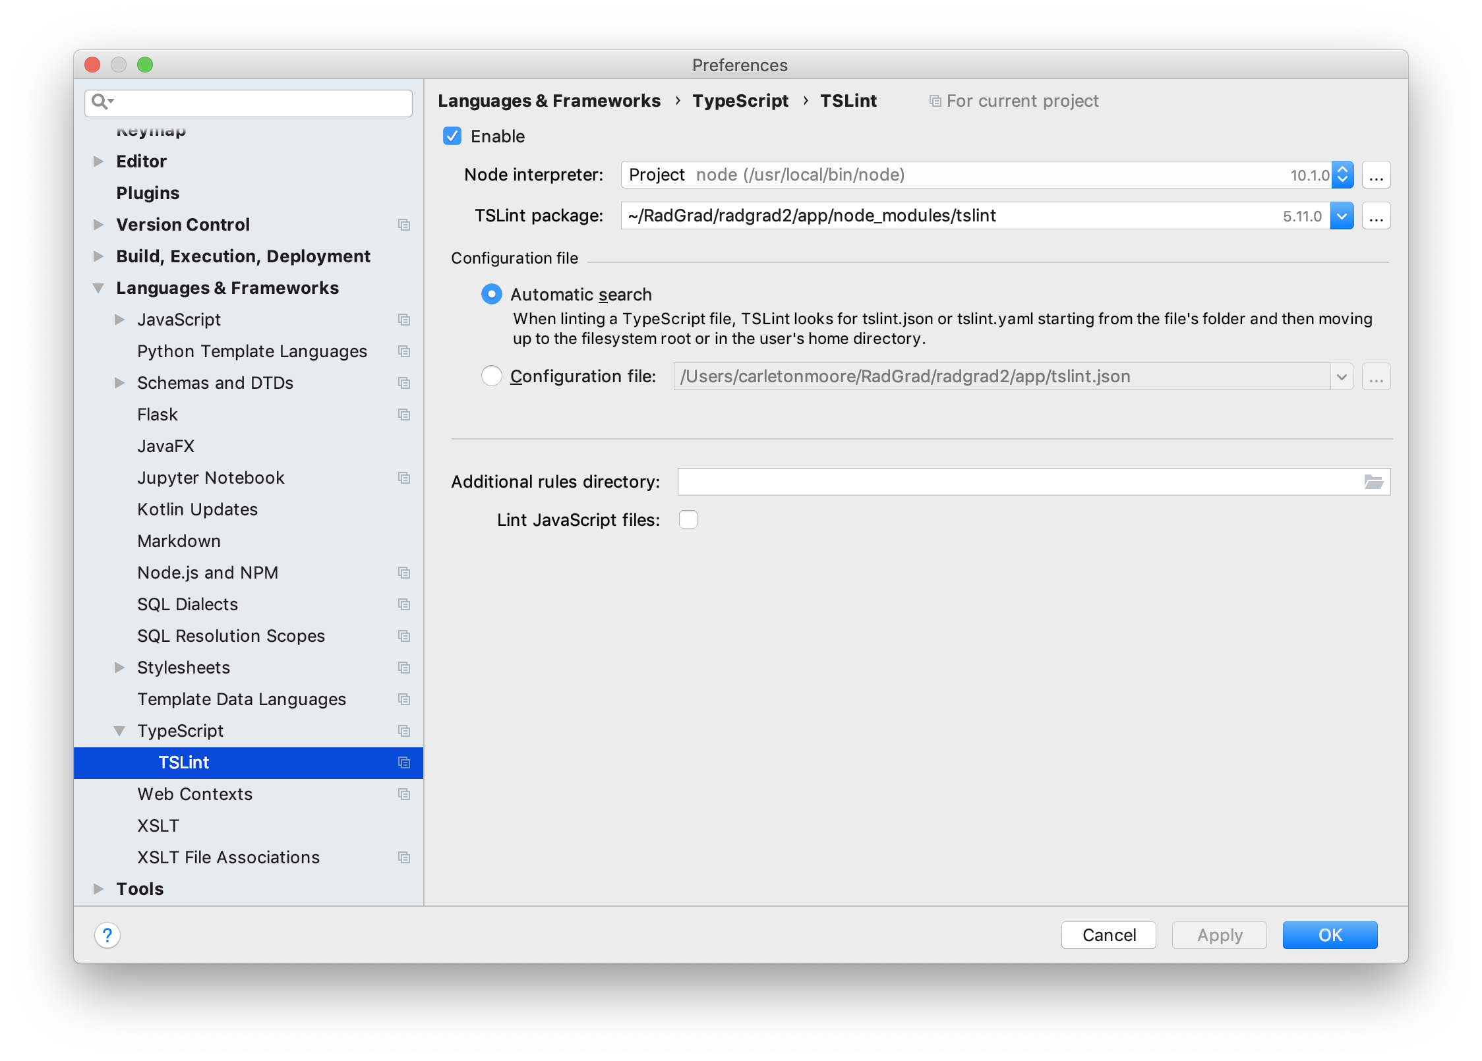The width and height of the screenshot is (1482, 1061).
Task: Click the preferences search field
Action: (x=249, y=103)
